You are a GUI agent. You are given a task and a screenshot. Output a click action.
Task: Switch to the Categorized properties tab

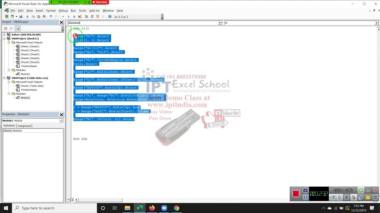(24, 126)
